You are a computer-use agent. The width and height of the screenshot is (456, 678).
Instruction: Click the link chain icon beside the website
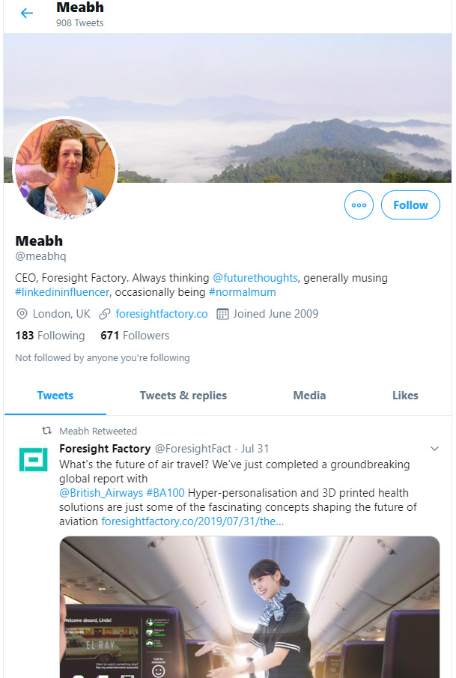(x=105, y=314)
